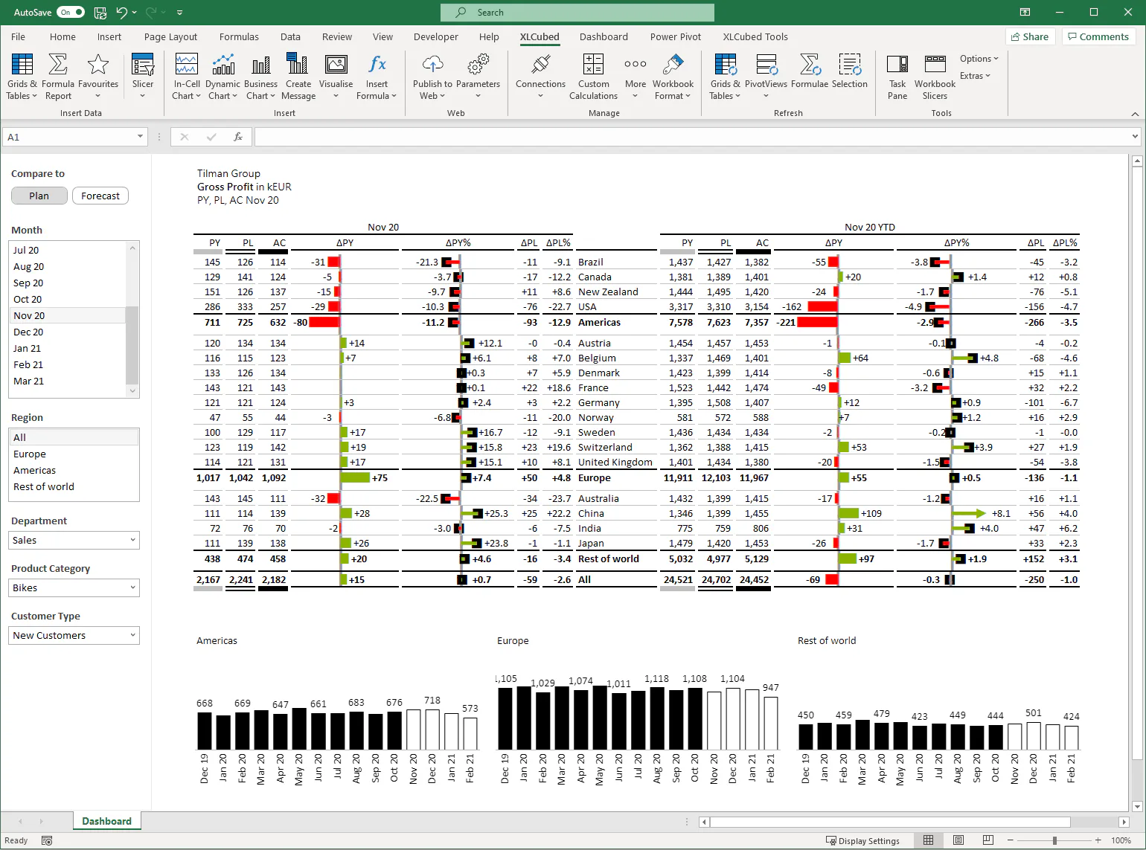Open the Visualise tool
This screenshot has width=1146, height=850.
pos(336,77)
